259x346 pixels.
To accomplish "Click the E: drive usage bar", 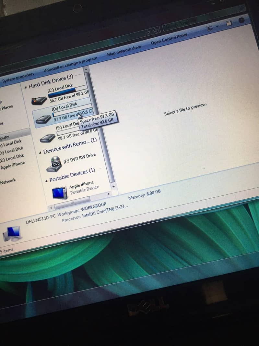I will [68, 131].
